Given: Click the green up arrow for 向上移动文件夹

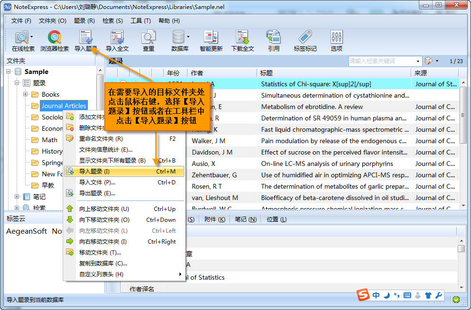Looking at the screenshot, I should [70, 209].
